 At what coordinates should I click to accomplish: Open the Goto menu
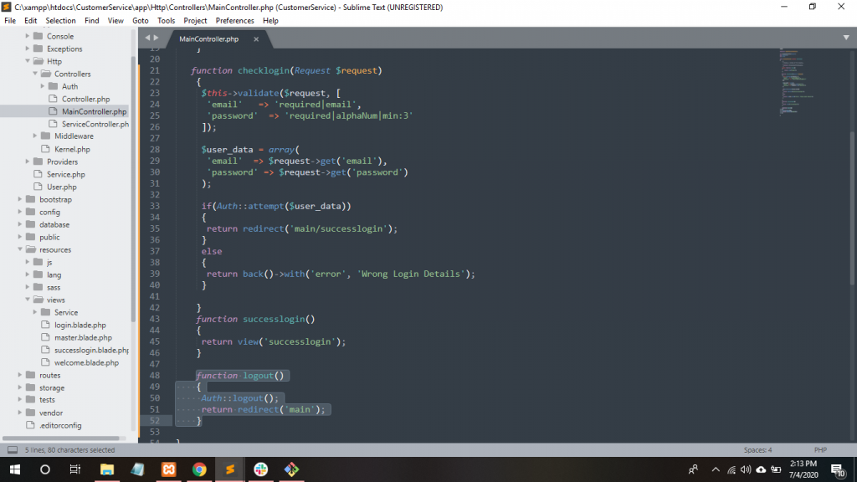pyautogui.click(x=140, y=20)
